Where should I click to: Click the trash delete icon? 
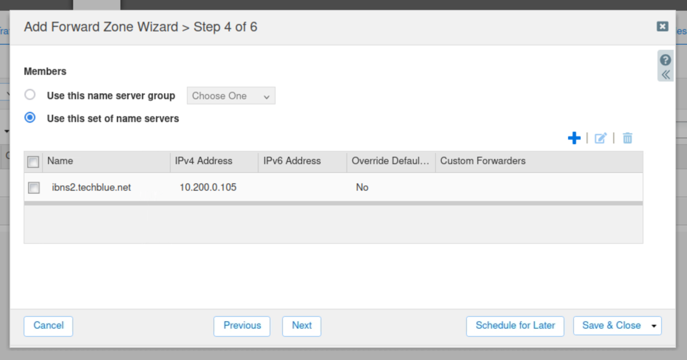pos(627,138)
